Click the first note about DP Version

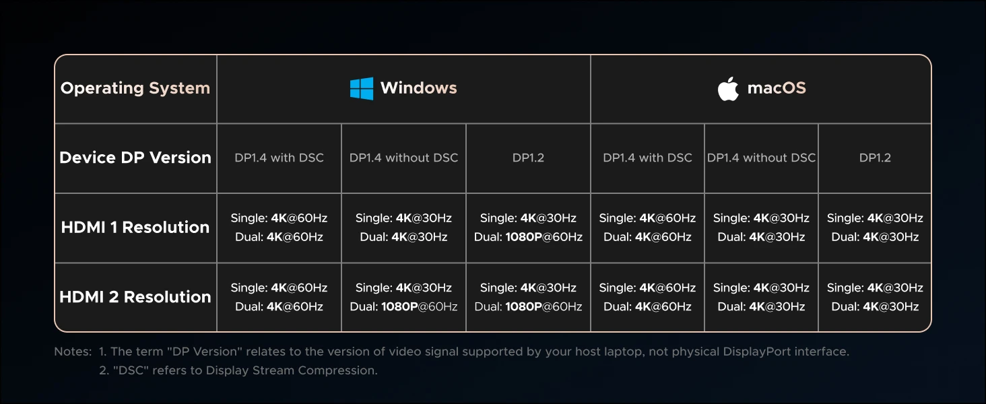tap(473, 351)
